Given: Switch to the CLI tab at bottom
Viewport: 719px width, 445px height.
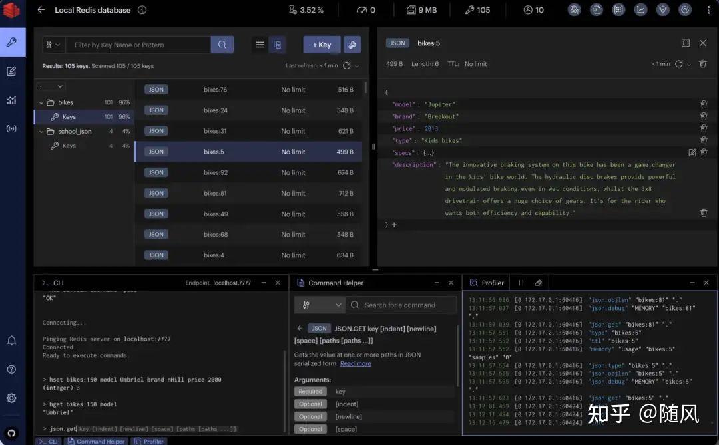Looking at the screenshot, I should click(x=48, y=441).
